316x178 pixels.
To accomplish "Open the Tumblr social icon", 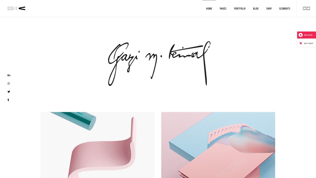I will [8, 100].
